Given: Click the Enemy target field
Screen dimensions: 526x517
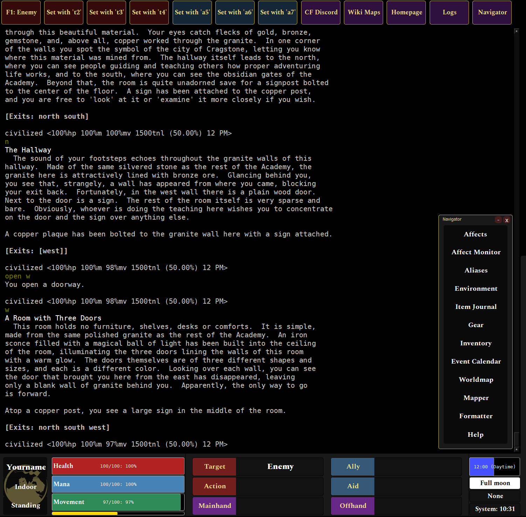Looking at the screenshot, I should point(280,467).
